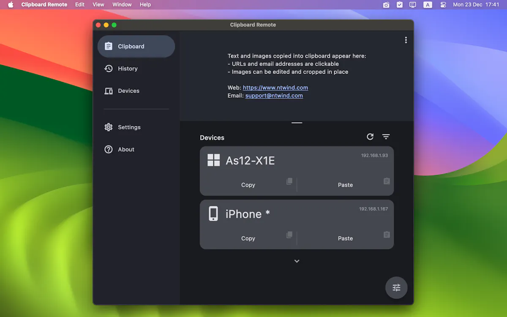Click the History clock icon
The width and height of the screenshot is (507, 317).
(109, 68)
